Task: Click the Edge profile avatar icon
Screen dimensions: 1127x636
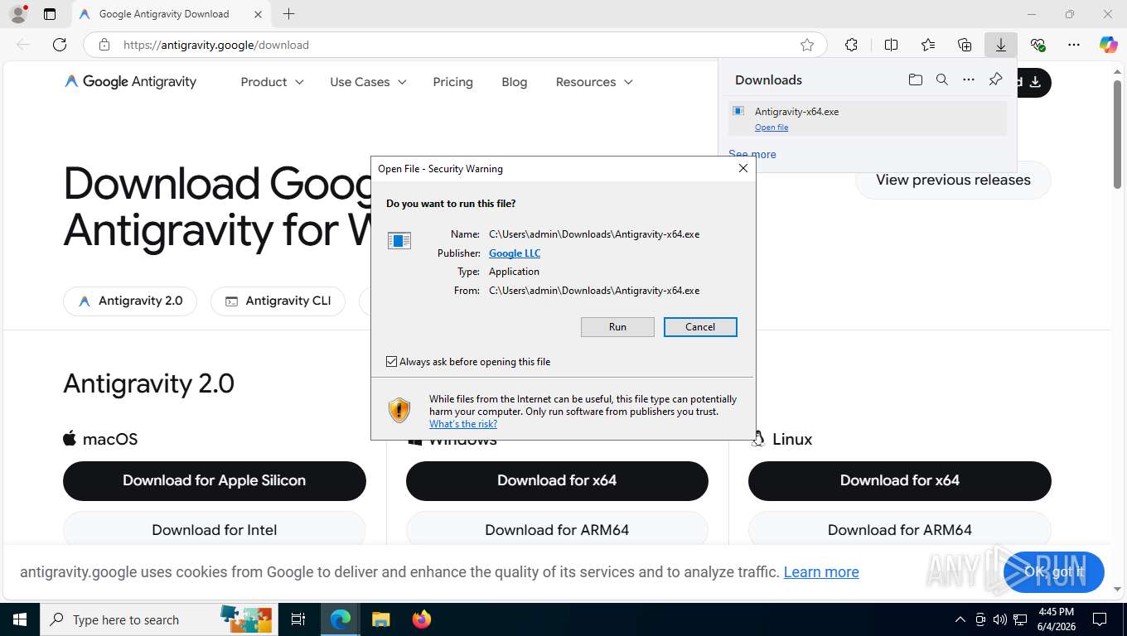Action: pos(18,13)
